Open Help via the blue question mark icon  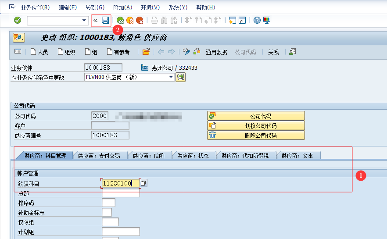point(257,20)
